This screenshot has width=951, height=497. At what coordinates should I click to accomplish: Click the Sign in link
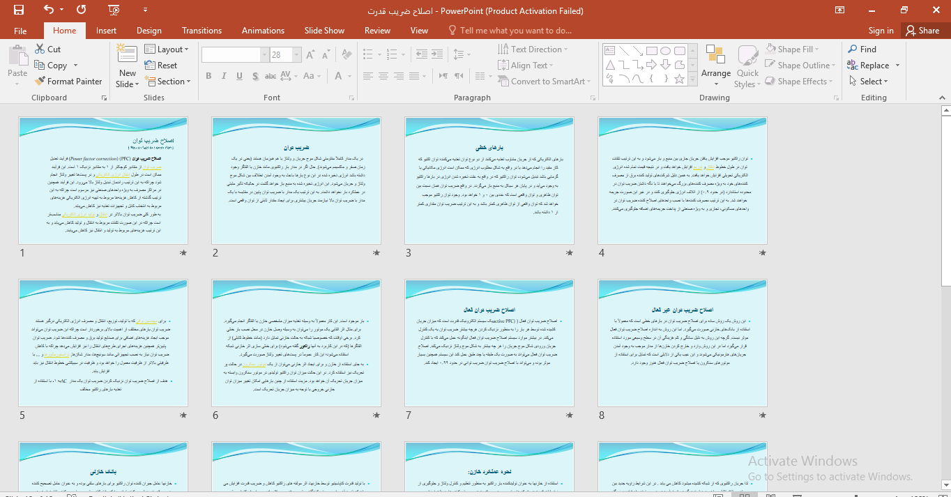tap(881, 31)
